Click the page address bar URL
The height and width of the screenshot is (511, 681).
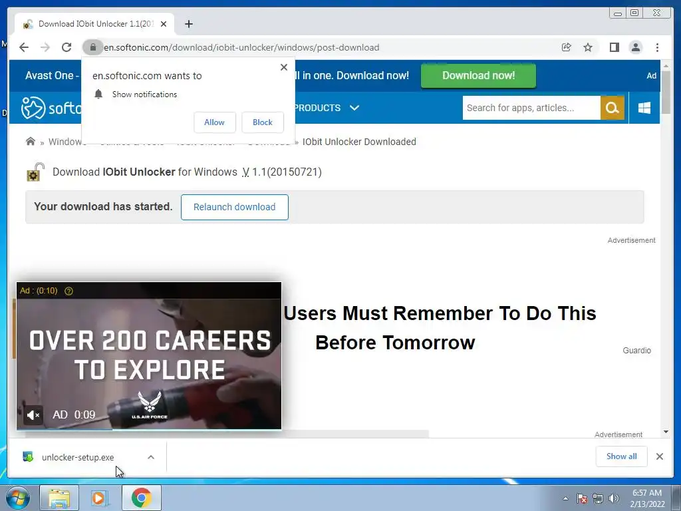pos(241,47)
